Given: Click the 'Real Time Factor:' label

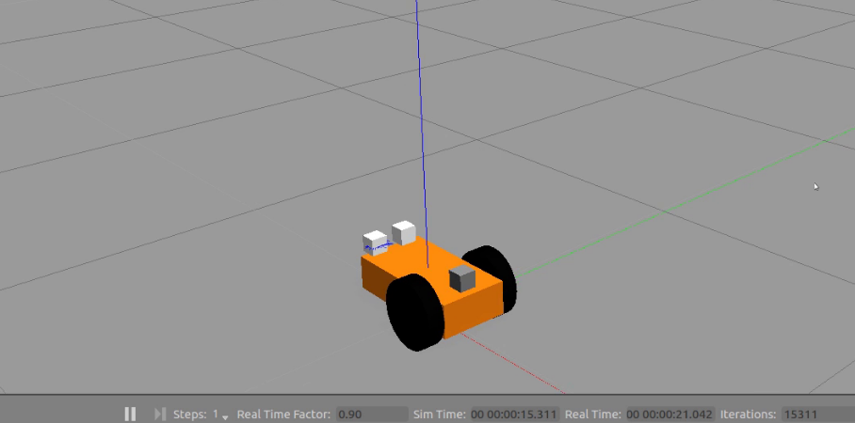Looking at the screenshot, I should click(x=283, y=415).
